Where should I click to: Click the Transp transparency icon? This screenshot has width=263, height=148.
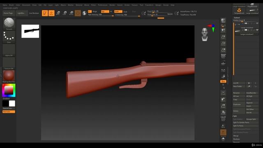pos(223,126)
